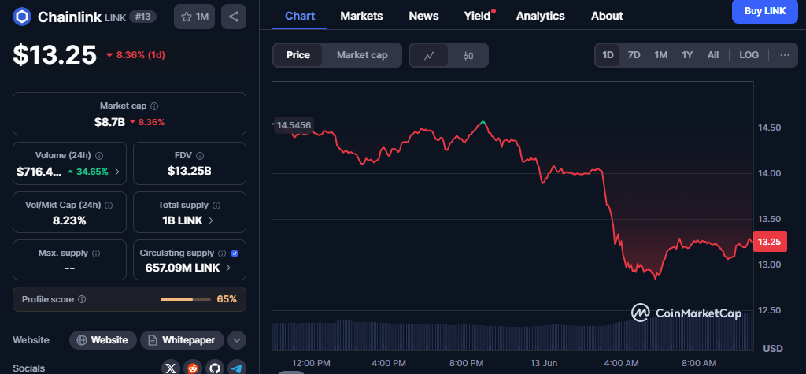Show Profile score info icon
Screen dimensions: 806x374
click(82, 299)
